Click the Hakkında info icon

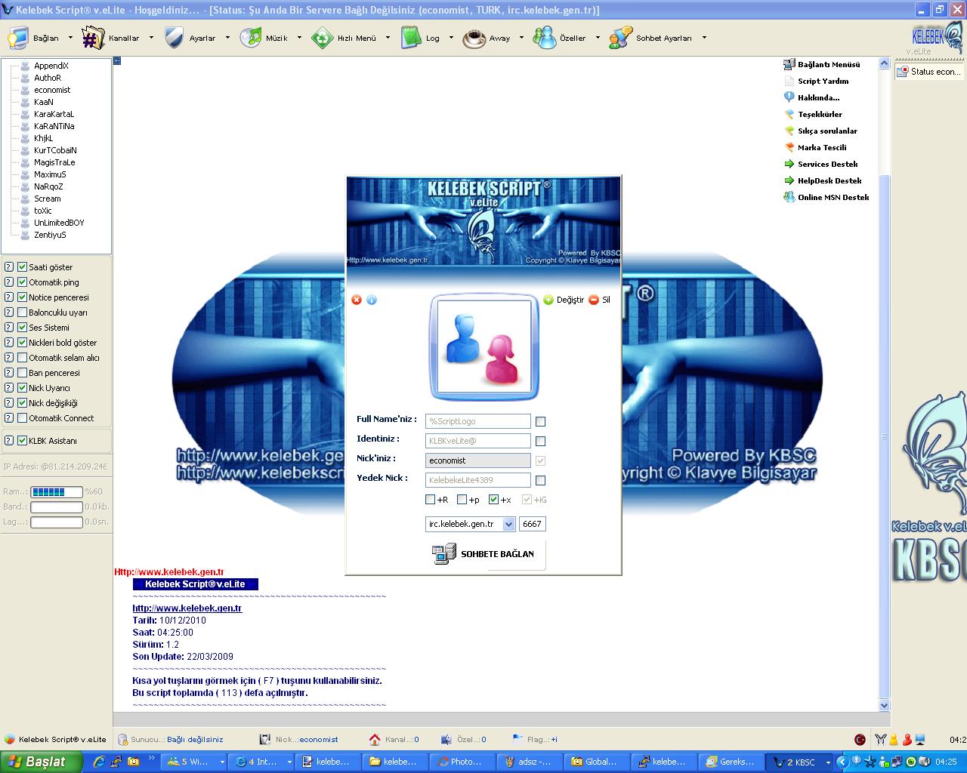(x=789, y=97)
